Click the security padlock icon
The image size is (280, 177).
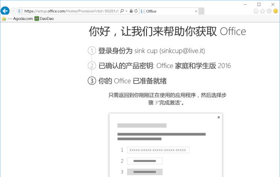(131, 11)
